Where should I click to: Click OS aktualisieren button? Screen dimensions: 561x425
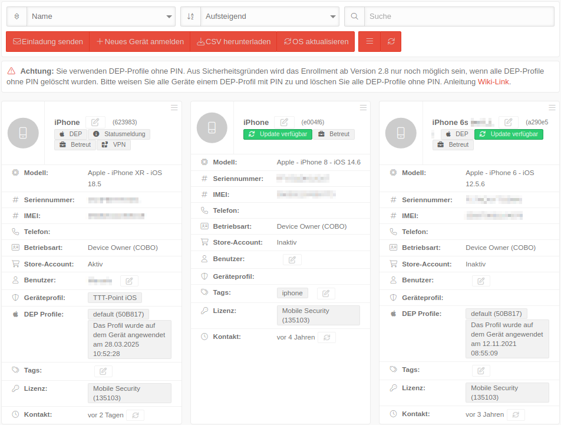click(316, 42)
